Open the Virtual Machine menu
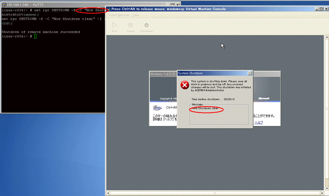This screenshot has width=329, height=196. pyautogui.click(x=119, y=15)
